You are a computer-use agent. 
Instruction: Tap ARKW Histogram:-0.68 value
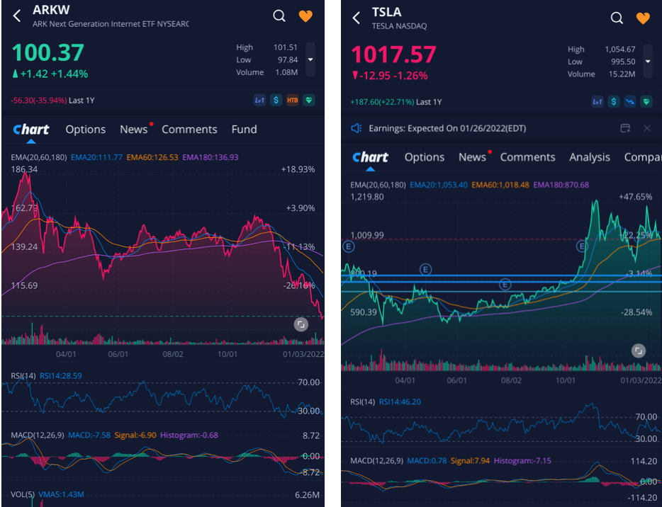189,435
